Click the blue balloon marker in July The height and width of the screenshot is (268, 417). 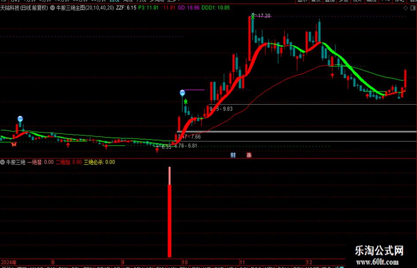pos(20,119)
